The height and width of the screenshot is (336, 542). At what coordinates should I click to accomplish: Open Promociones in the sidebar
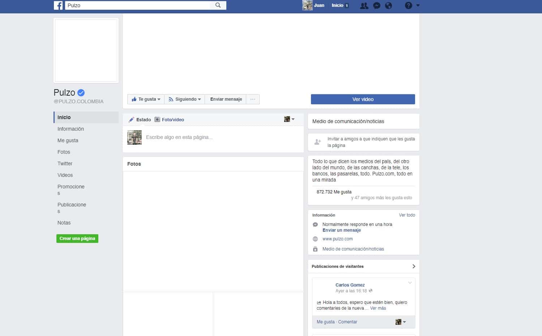(x=71, y=190)
